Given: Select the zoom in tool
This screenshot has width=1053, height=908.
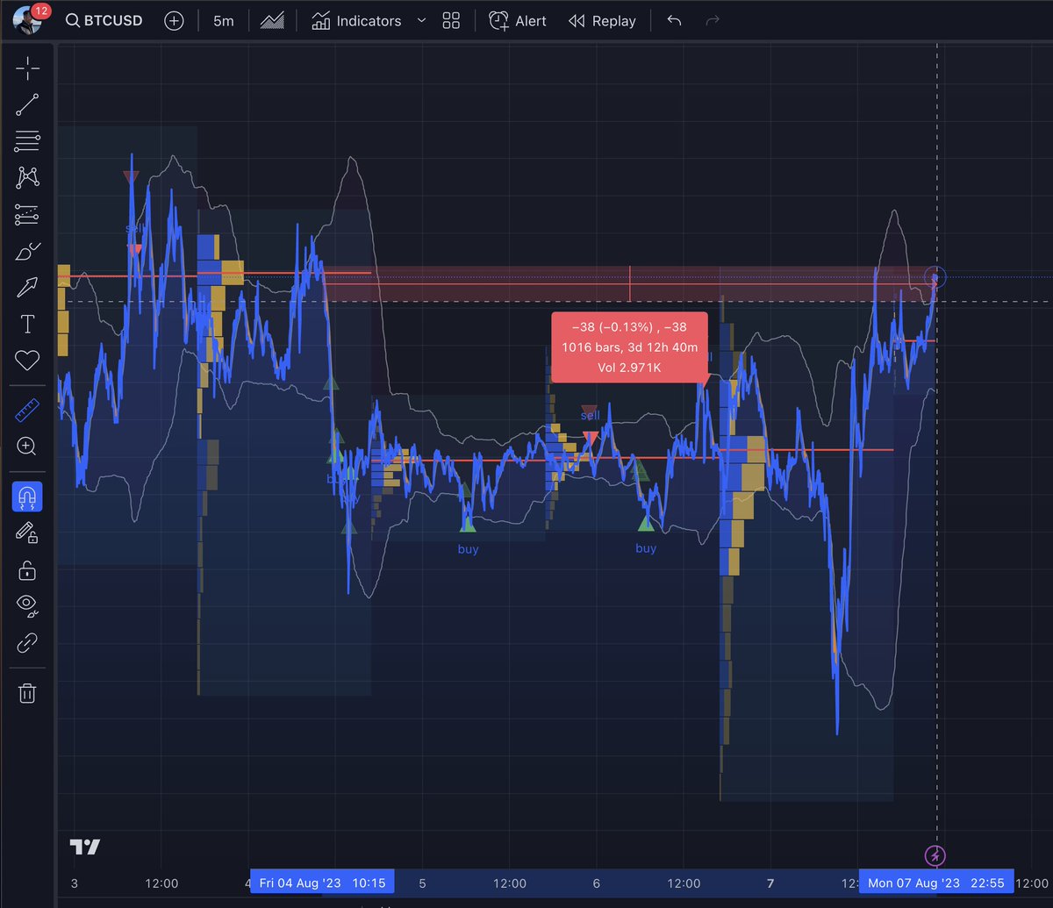Looking at the screenshot, I should (27, 446).
